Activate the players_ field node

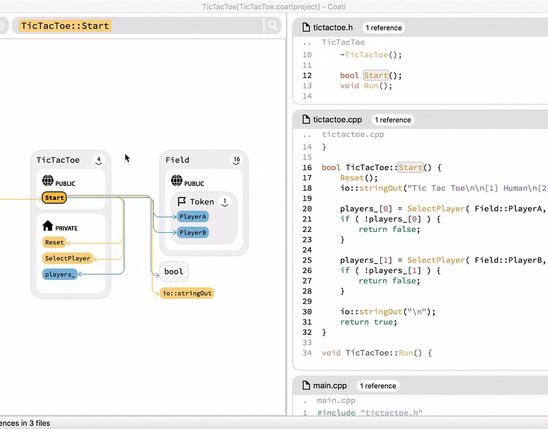60,274
